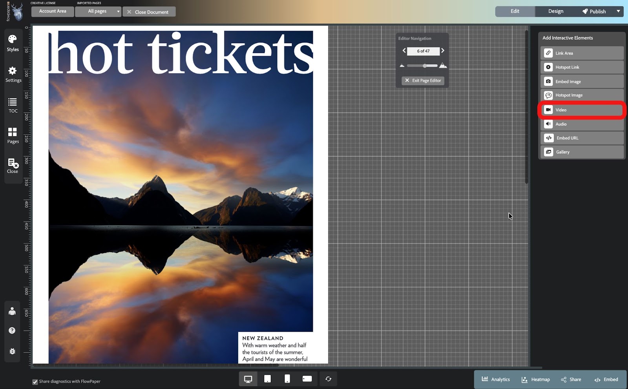Open the Settings panel
Viewport: 628px width, 389px height.
[13, 73]
